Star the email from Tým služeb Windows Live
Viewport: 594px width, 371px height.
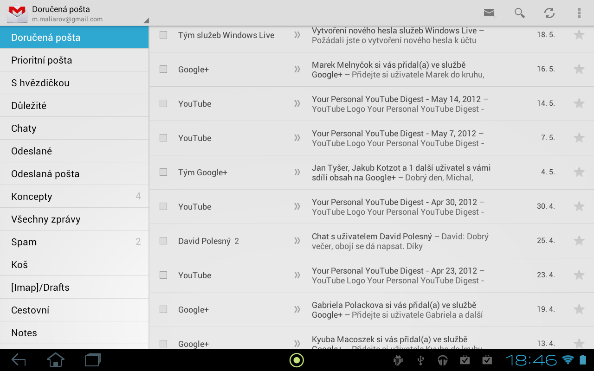pos(579,35)
